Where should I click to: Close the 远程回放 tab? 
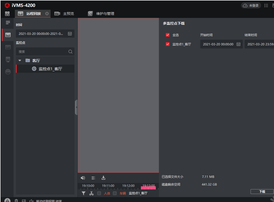47,14
